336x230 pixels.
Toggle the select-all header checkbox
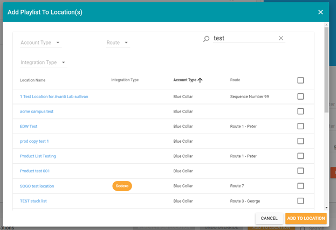(300, 80)
